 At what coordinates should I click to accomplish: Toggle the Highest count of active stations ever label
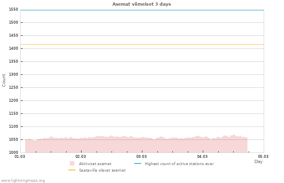179,163
